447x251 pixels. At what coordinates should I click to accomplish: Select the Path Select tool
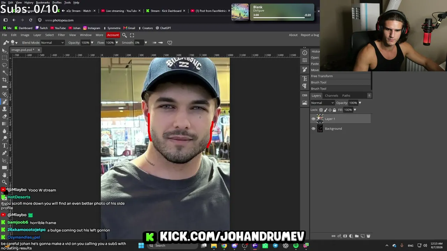tap(5, 160)
